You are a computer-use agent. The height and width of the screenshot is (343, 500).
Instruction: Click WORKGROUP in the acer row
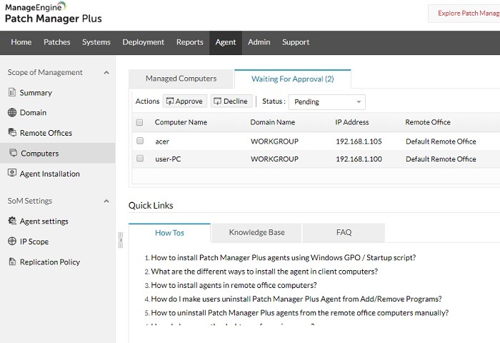(274, 141)
